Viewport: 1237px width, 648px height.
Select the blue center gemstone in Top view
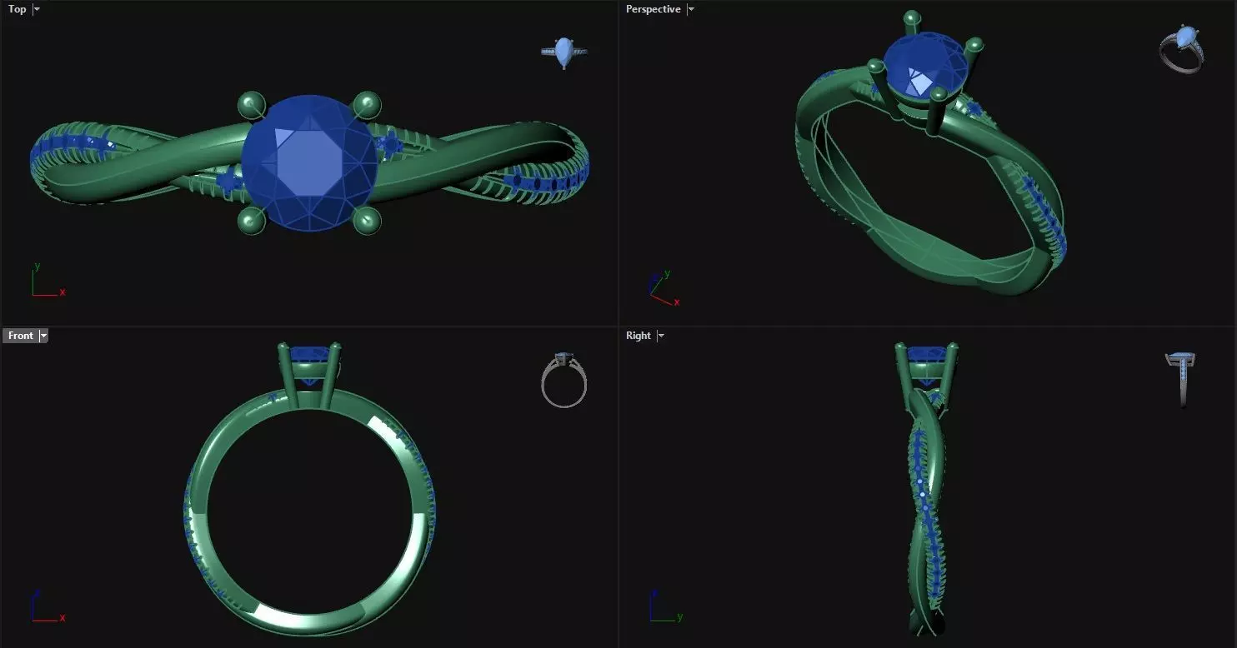309,162
